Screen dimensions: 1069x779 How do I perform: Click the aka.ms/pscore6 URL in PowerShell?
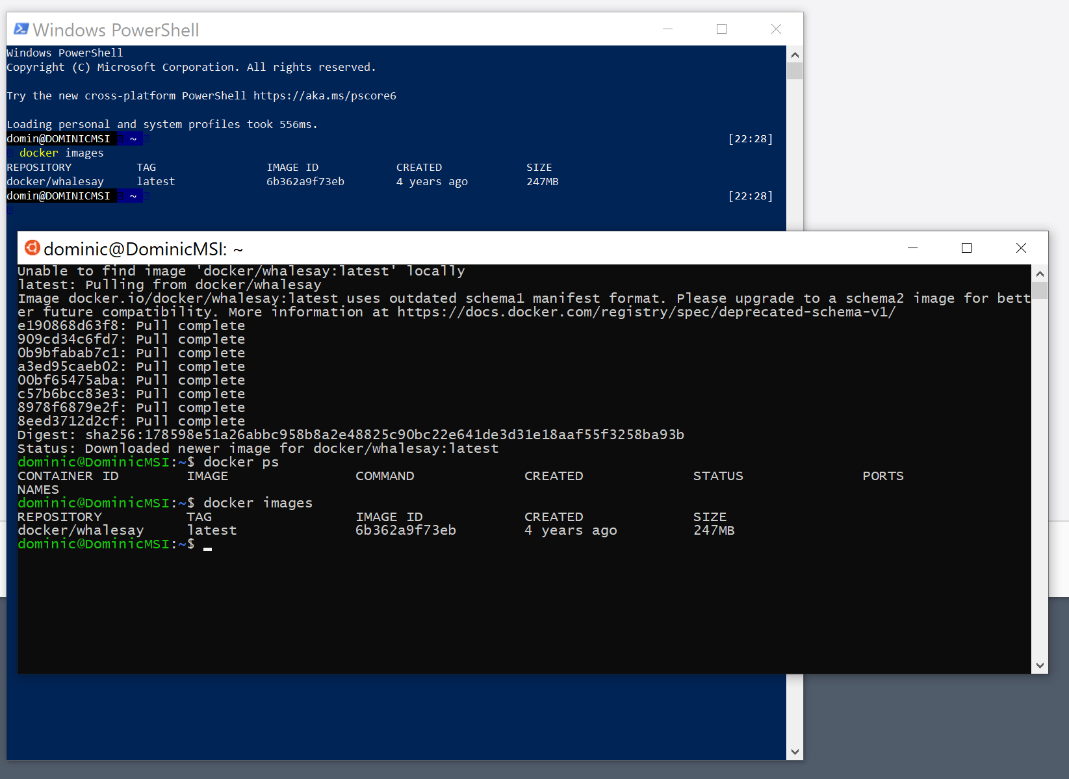tap(324, 96)
